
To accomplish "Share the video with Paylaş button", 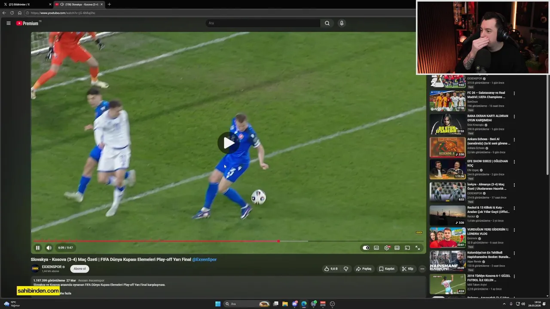I will pos(364,269).
